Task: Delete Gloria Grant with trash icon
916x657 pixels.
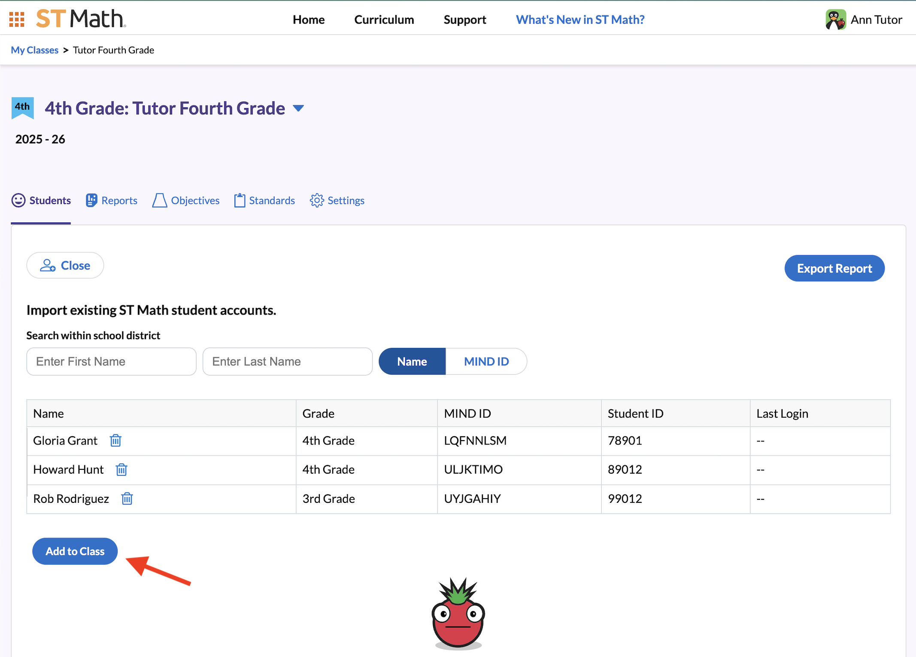Action: (x=115, y=441)
